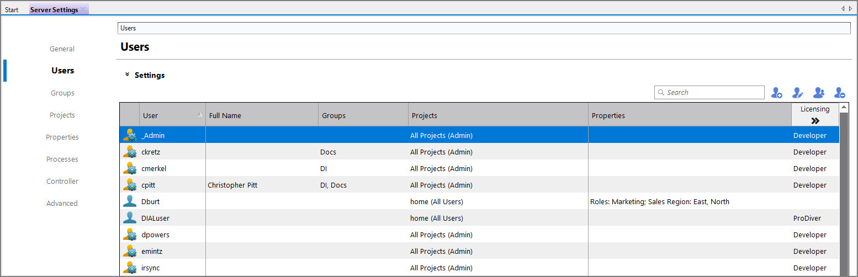The height and width of the screenshot is (277, 858).
Task: Open the Advanced settings page
Action: coord(62,204)
